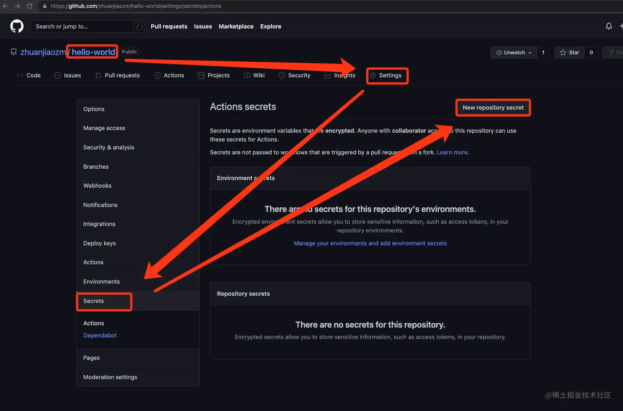Open Deploy keys settings
This screenshot has height=411, width=623.
tap(138, 243)
